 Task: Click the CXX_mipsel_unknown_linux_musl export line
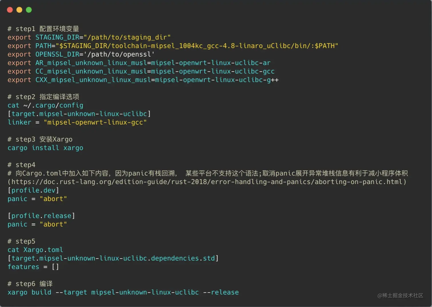pos(143,80)
